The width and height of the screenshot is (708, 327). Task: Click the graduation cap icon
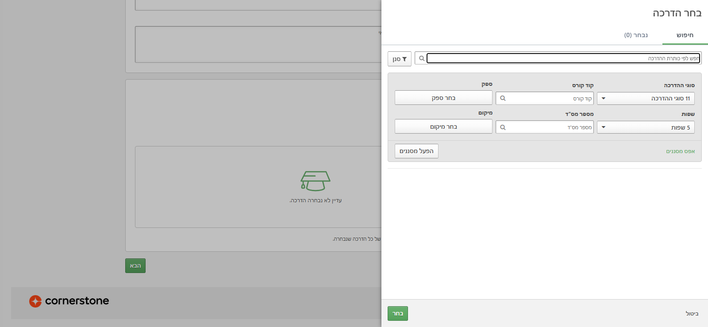[315, 181]
